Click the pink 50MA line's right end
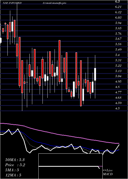128x179 pixels. tap(119, 143)
